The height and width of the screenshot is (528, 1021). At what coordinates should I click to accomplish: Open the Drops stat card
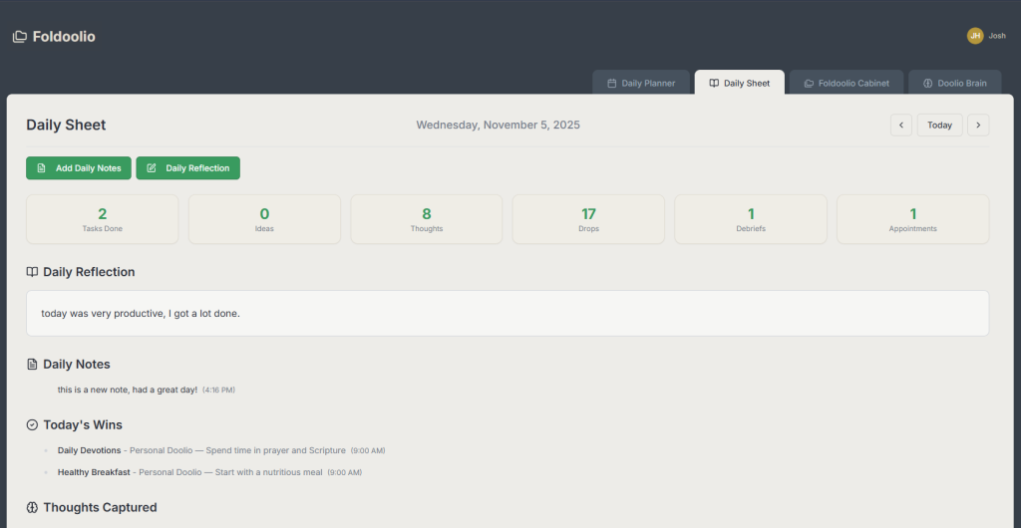coord(588,219)
